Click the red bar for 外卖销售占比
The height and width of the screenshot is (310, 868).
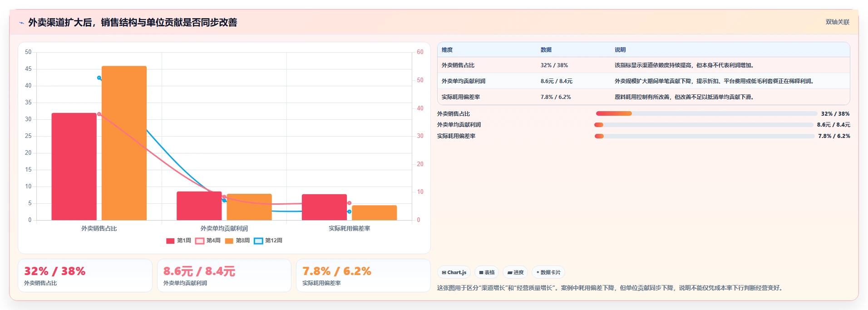(x=74, y=167)
